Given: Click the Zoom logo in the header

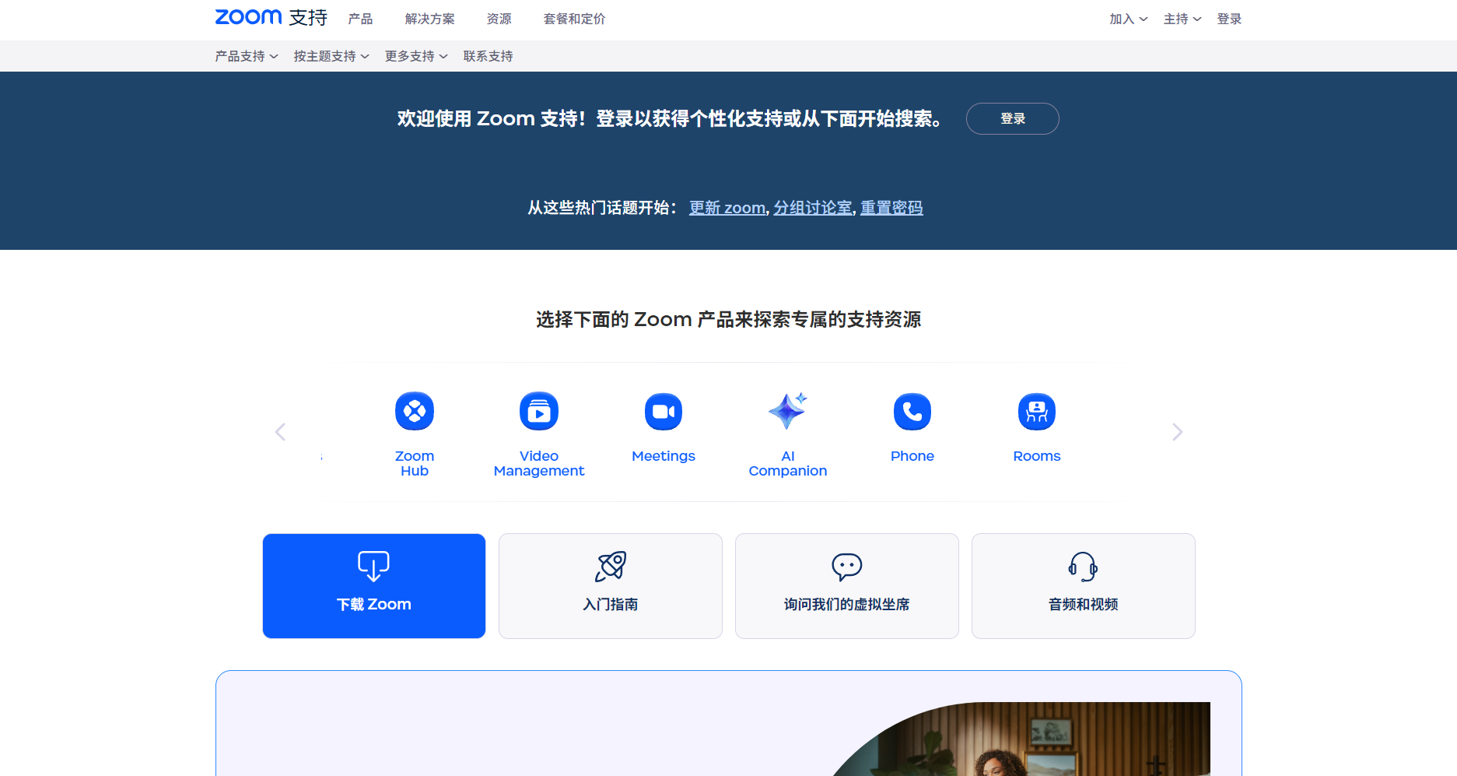Looking at the screenshot, I should tap(248, 17).
